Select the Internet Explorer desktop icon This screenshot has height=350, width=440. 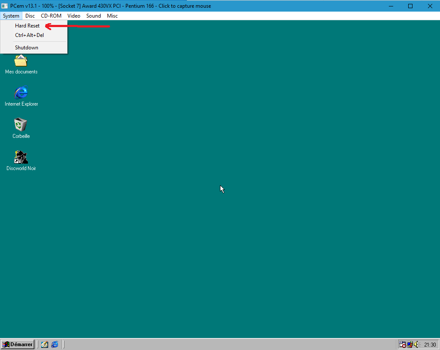[x=21, y=93]
